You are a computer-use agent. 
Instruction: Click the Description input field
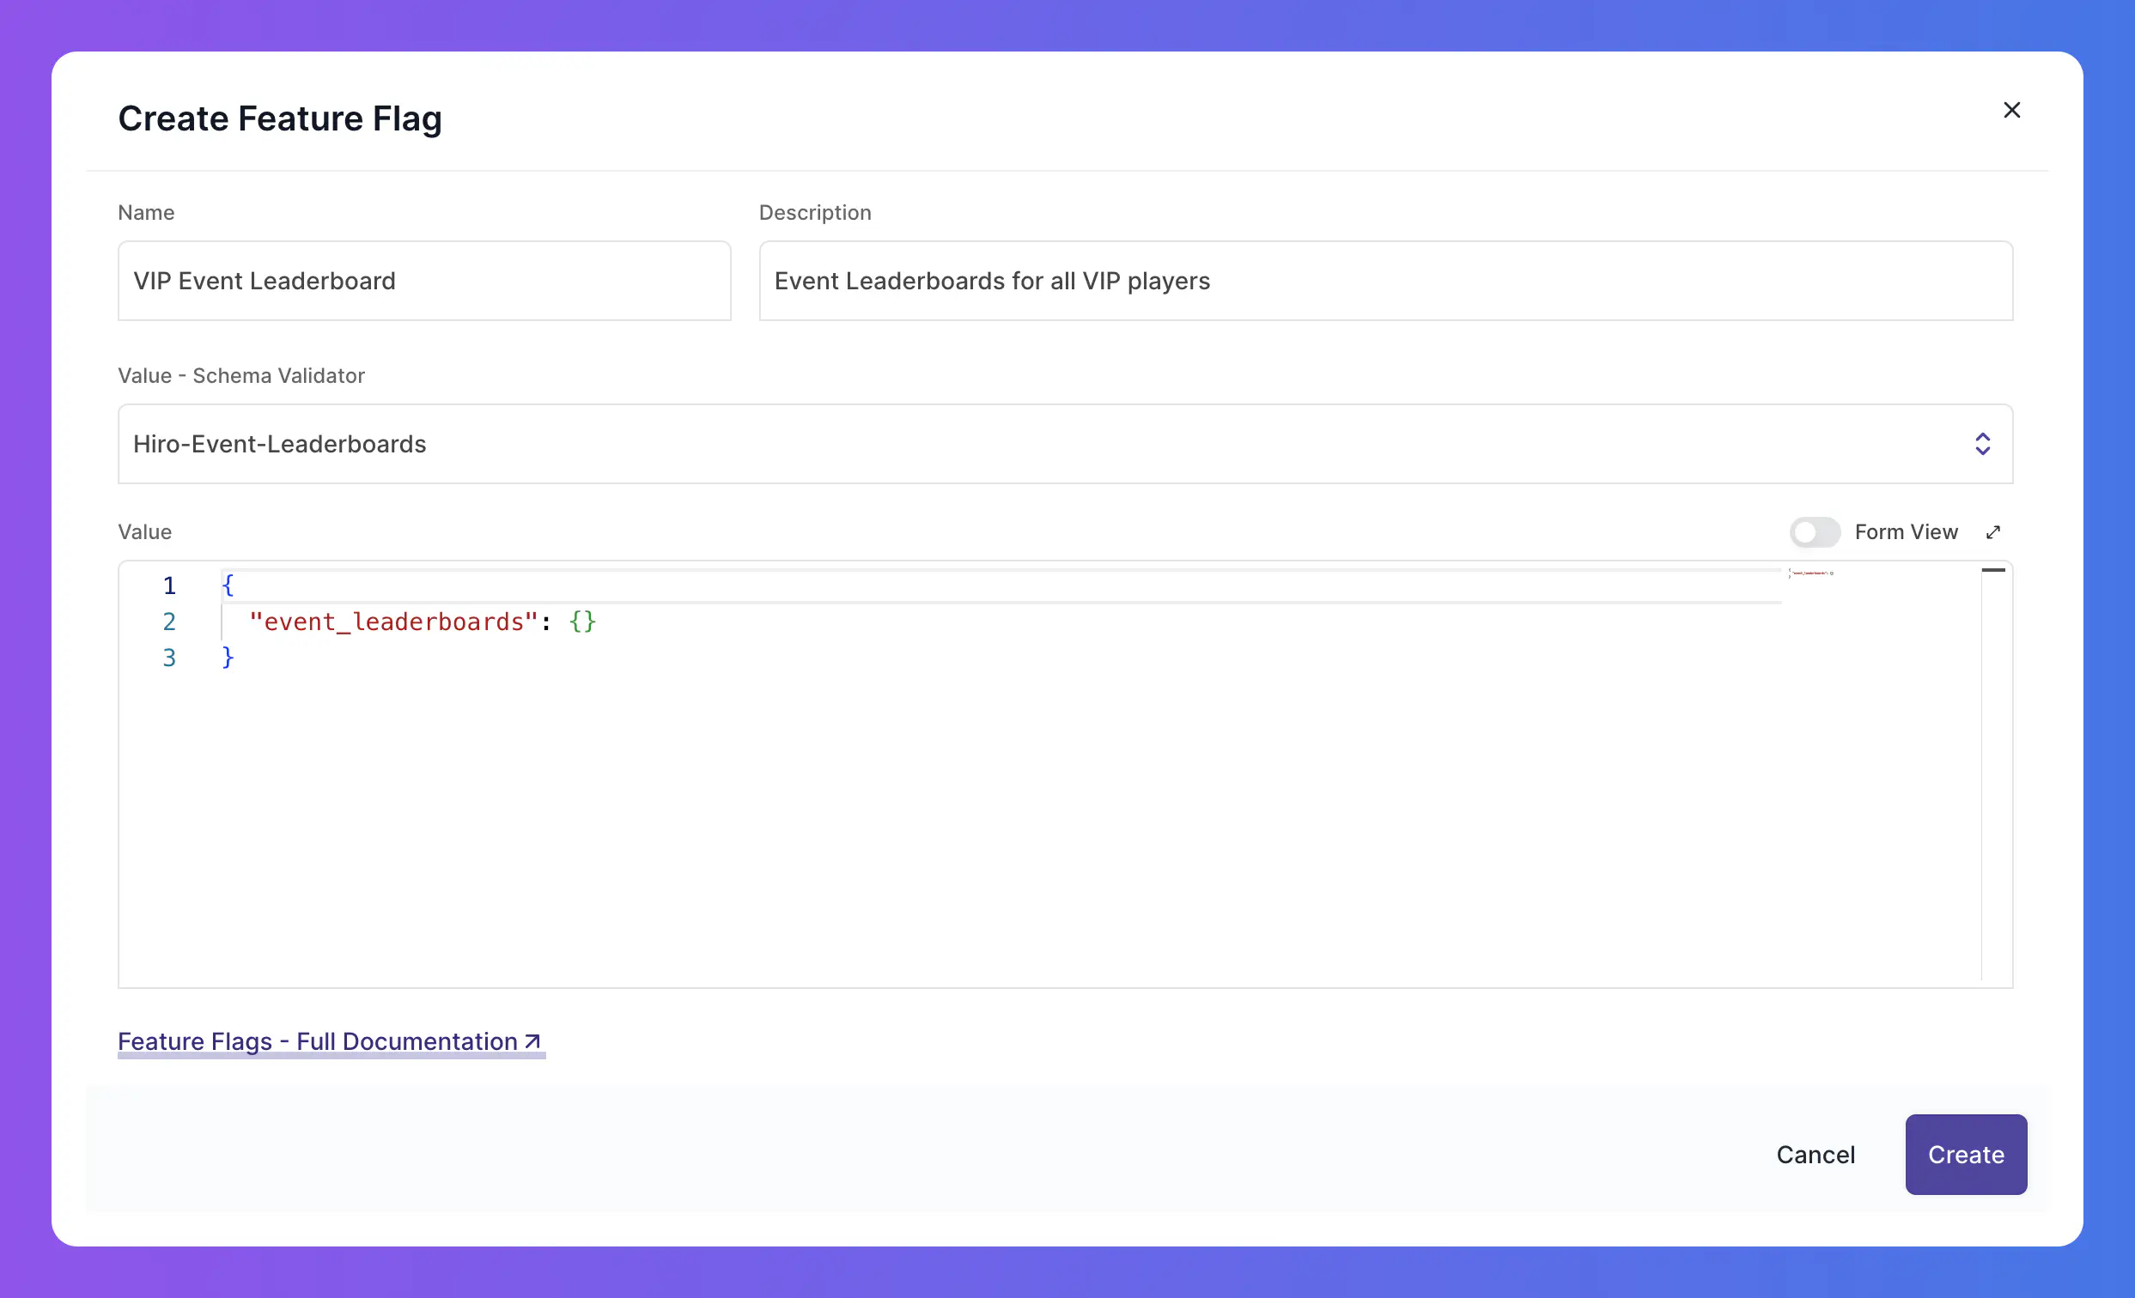[1386, 281]
